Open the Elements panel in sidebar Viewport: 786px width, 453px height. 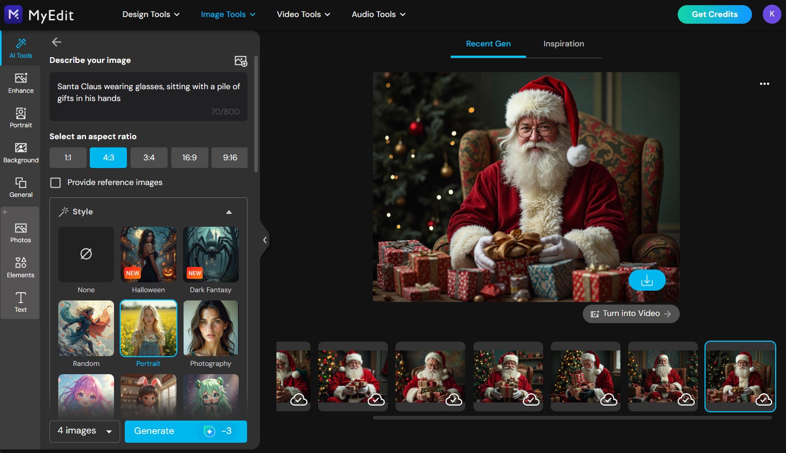[x=21, y=267]
